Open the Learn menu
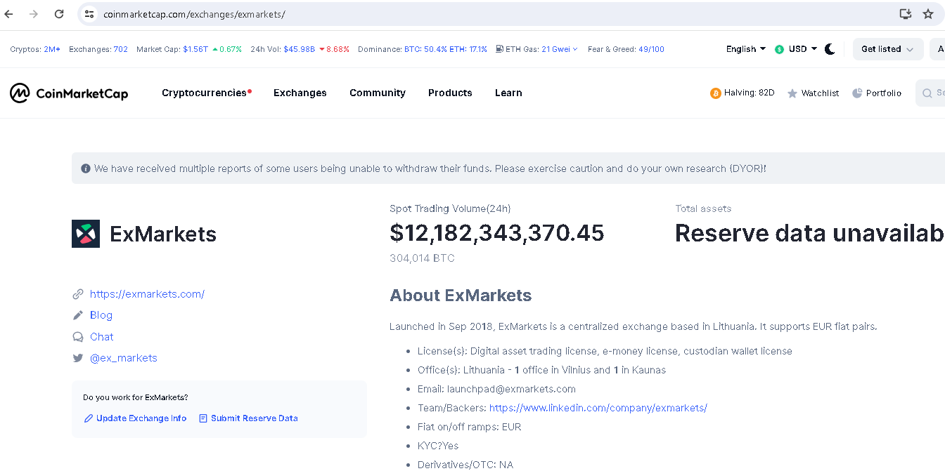 point(508,93)
